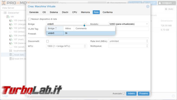Choose vmbr0 in the bridge list
Screen dimensions: 177x100
pyautogui.click(x=81, y=33)
